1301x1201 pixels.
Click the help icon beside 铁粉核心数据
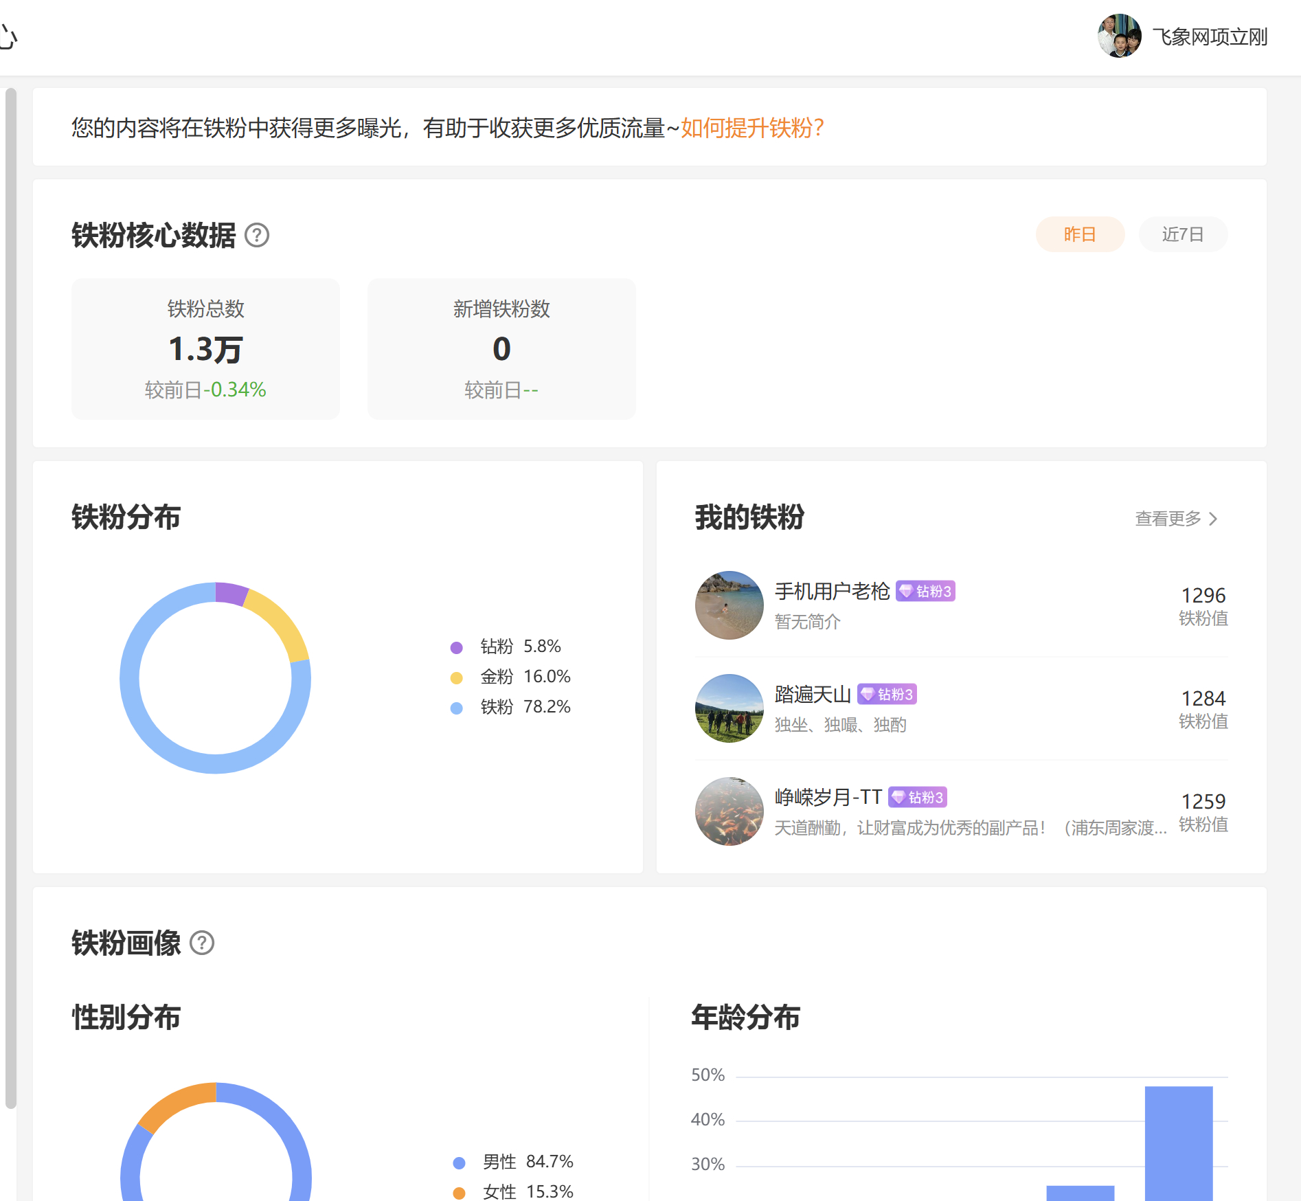[257, 235]
